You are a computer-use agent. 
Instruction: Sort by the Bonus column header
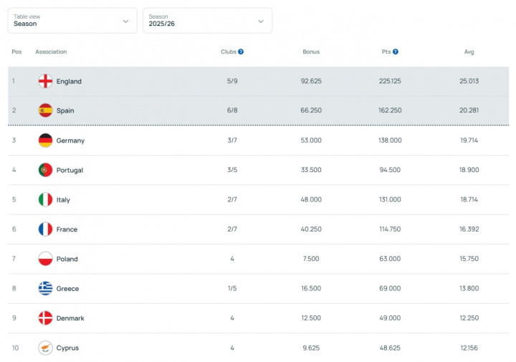[x=311, y=52]
